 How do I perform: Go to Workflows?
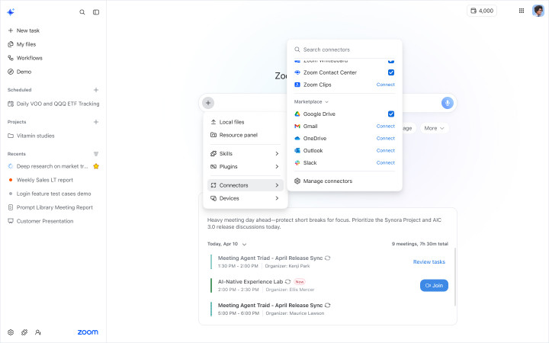25,58
